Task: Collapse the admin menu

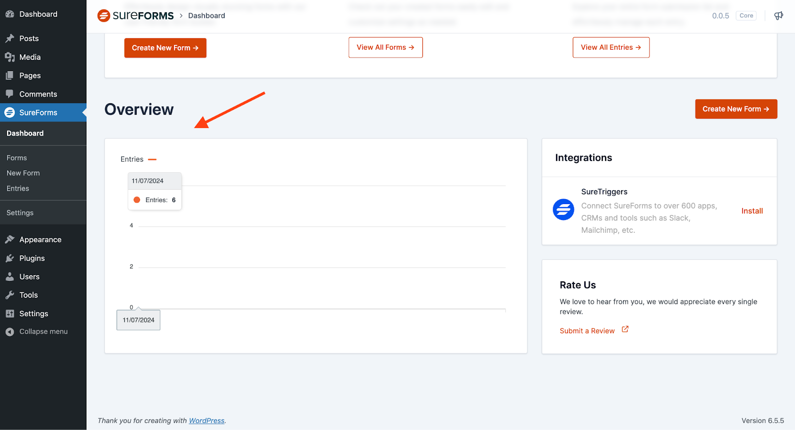Action: [43, 332]
